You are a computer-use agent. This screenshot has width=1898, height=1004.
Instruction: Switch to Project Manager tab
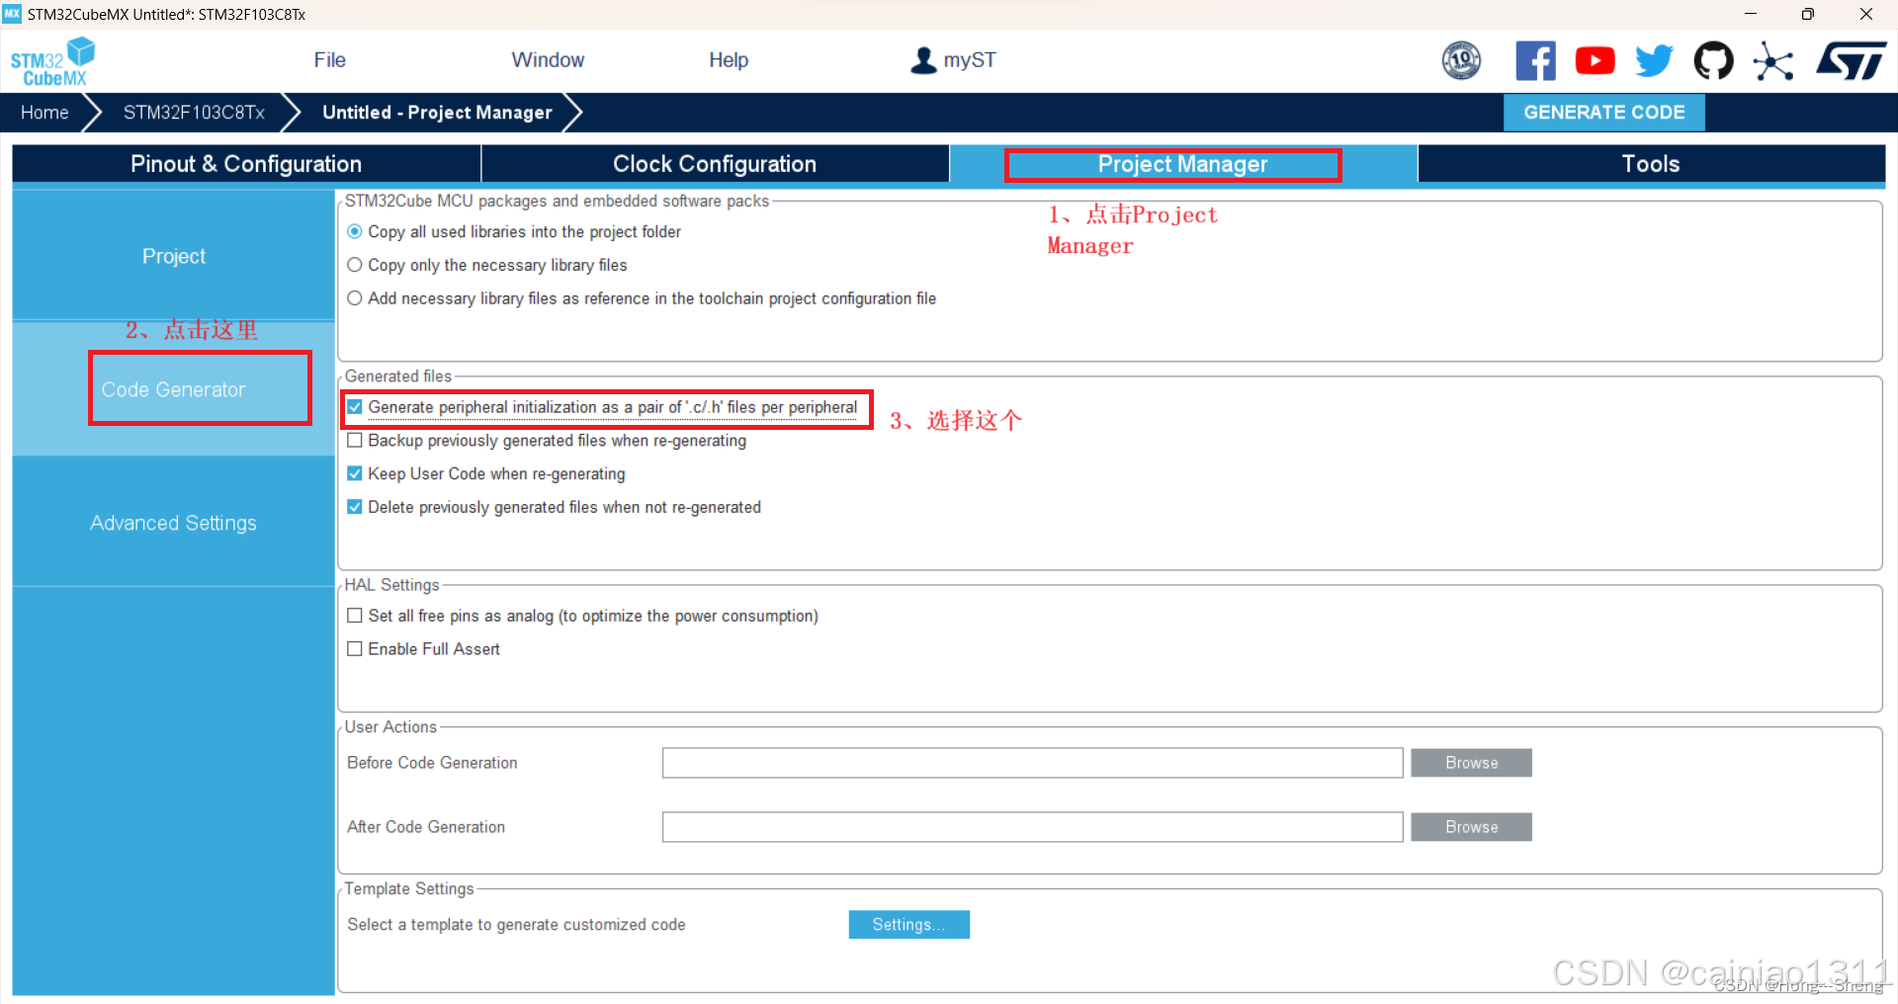(1183, 164)
